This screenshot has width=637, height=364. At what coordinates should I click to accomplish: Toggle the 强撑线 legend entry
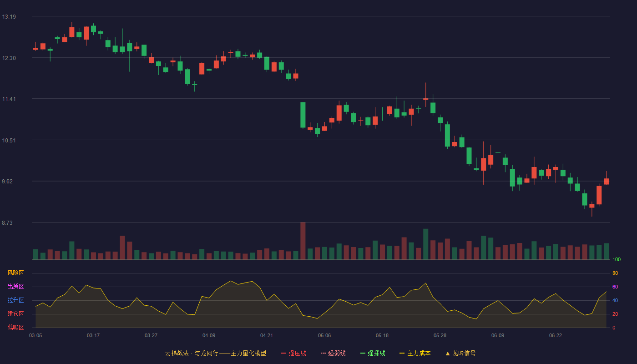(373, 353)
